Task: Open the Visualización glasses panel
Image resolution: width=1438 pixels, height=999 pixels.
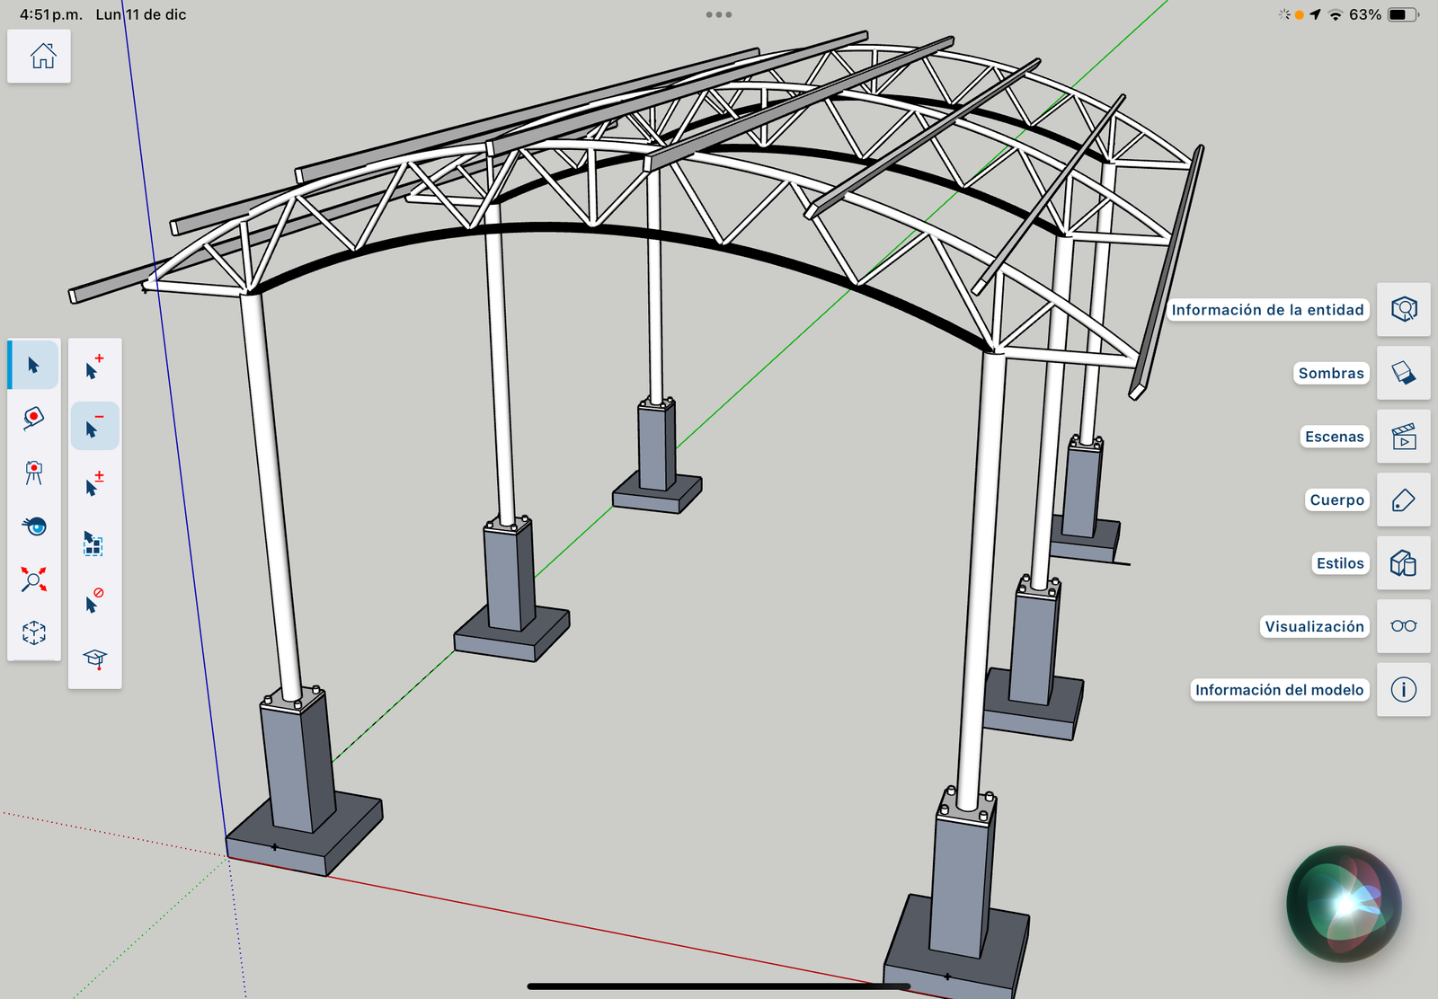Action: pyautogui.click(x=1403, y=626)
